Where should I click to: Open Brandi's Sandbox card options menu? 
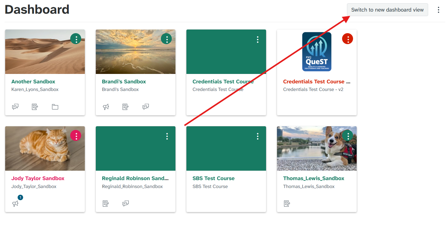click(x=166, y=39)
